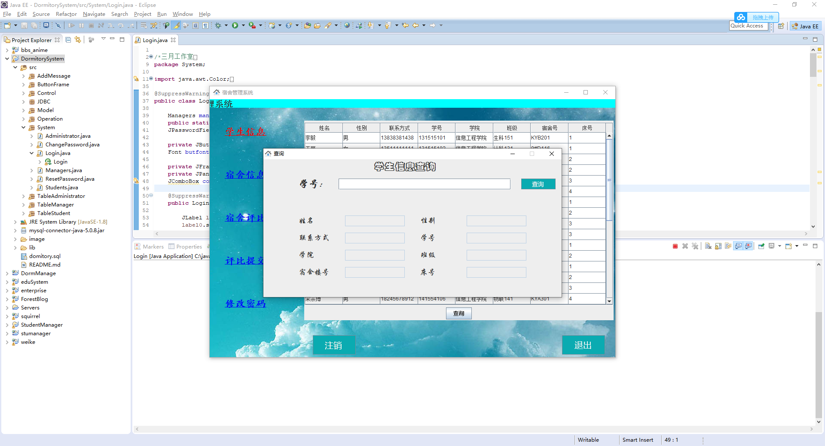Click the Open Type icon in toolbar

[x=308, y=25]
